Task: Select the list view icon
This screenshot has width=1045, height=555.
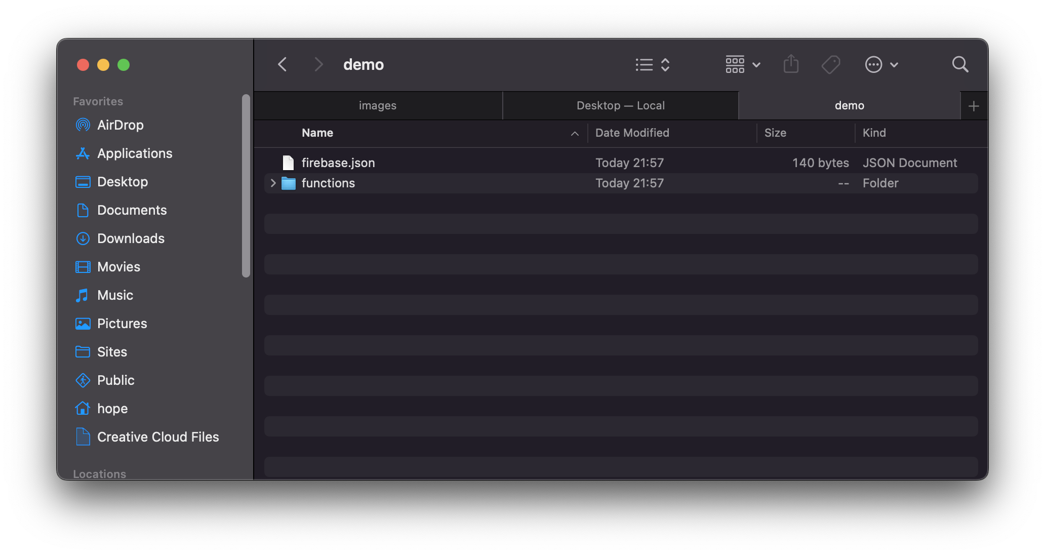Action: click(x=643, y=64)
